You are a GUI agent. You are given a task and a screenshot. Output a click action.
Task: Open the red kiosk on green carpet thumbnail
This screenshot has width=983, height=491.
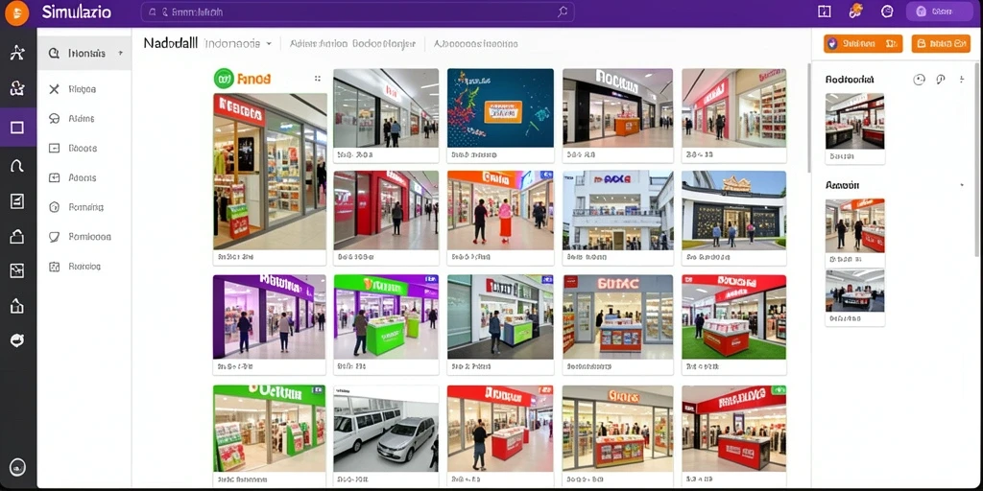(x=733, y=316)
